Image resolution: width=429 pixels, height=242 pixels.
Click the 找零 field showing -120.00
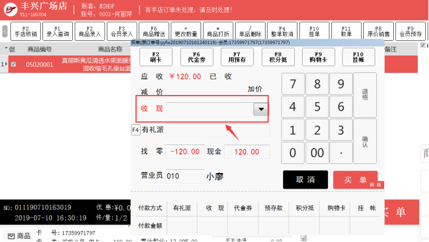tap(185, 152)
